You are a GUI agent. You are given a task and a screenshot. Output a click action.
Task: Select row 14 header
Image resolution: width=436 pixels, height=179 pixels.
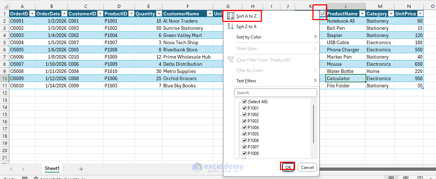pyautogui.click(x=5, y=107)
